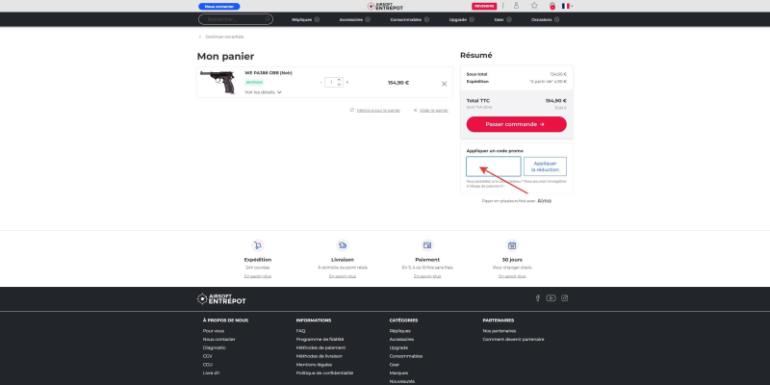This screenshot has height=385, width=770.
Task: Click the quantity spinner down arrow
Action: tap(340, 85)
